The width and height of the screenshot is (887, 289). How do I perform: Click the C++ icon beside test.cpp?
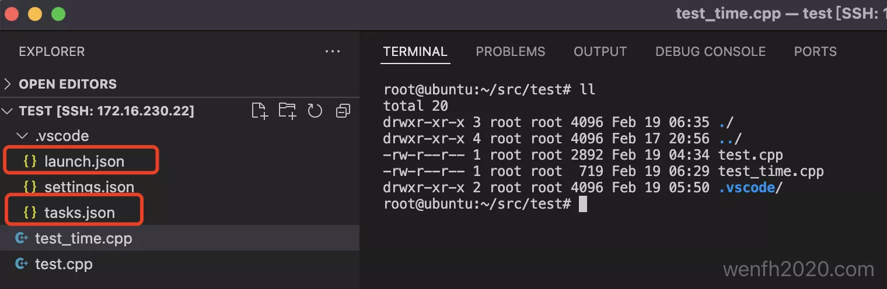pyautogui.click(x=22, y=264)
